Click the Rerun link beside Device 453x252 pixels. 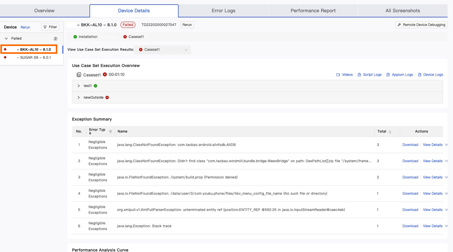tap(25, 27)
